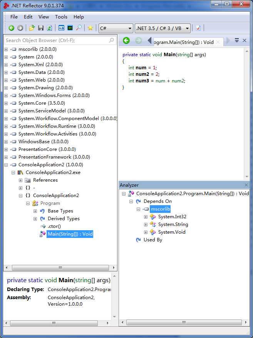This screenshot has height=338, width=253.
Task: Expand the System.Xml (2.0.0.0) node
Action: 6,65
